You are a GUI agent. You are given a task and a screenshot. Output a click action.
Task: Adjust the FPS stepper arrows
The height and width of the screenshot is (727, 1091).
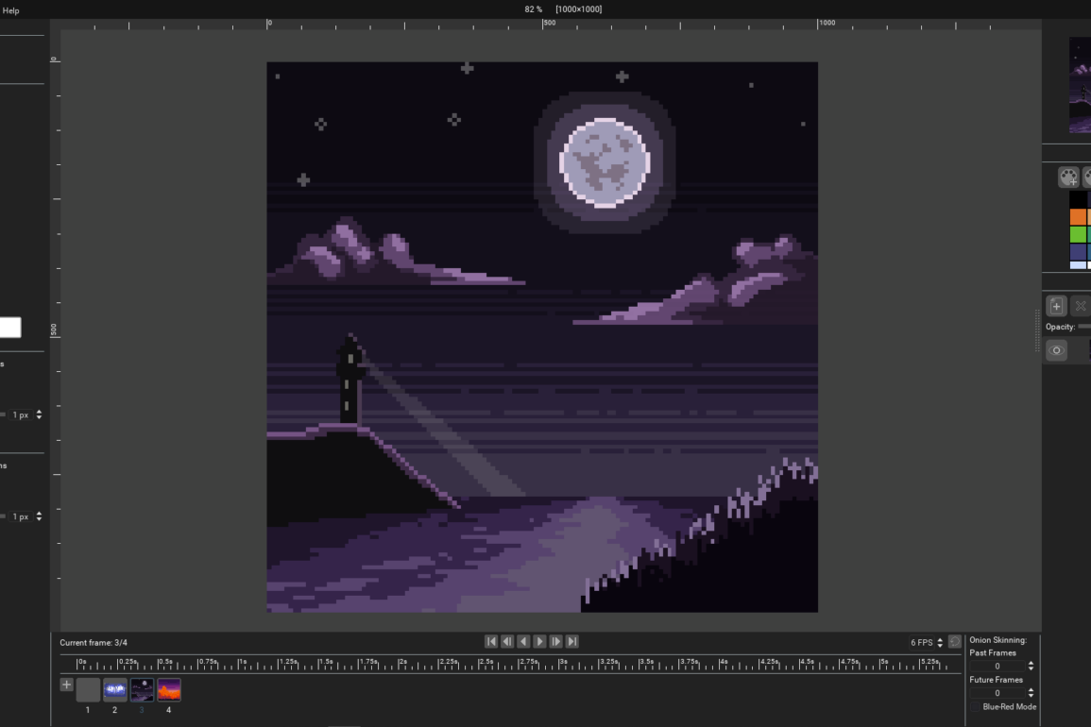(940, 642)
